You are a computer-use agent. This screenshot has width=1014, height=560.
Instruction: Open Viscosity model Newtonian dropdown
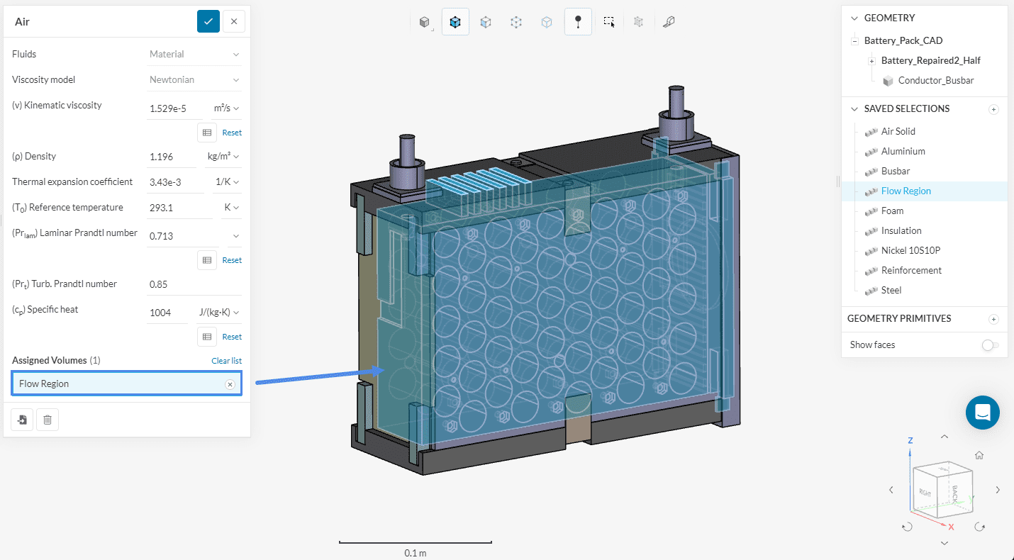(x=195, y=80)
